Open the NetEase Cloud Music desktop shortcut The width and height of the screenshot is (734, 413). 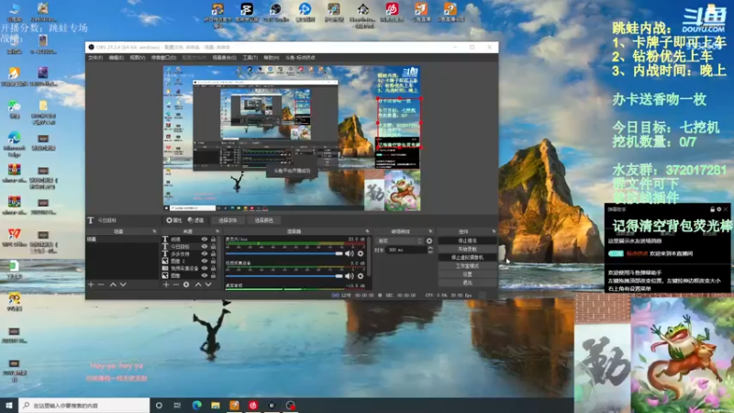click(x=392, y=12)
